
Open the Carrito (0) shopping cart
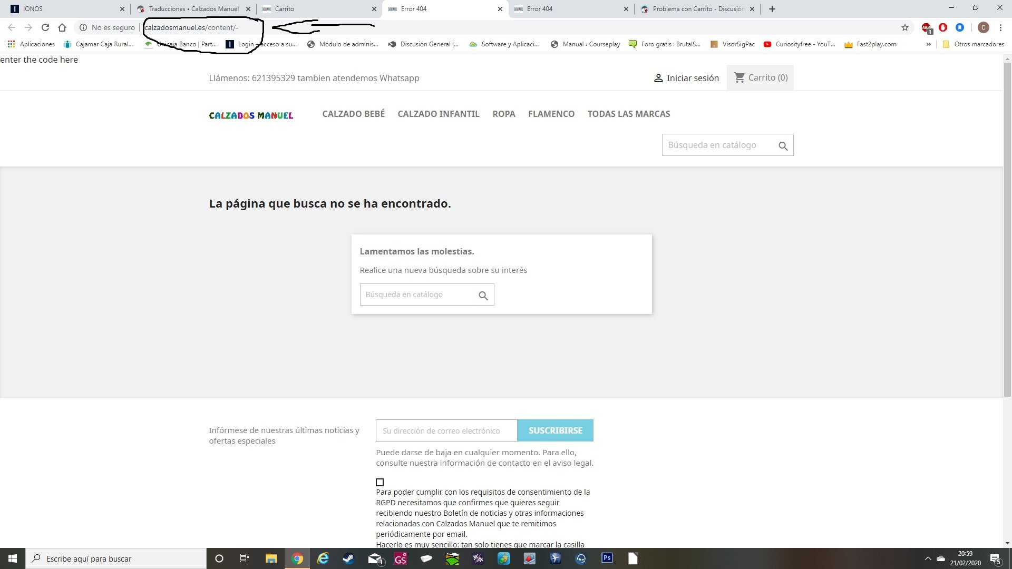tap(760, 77)
